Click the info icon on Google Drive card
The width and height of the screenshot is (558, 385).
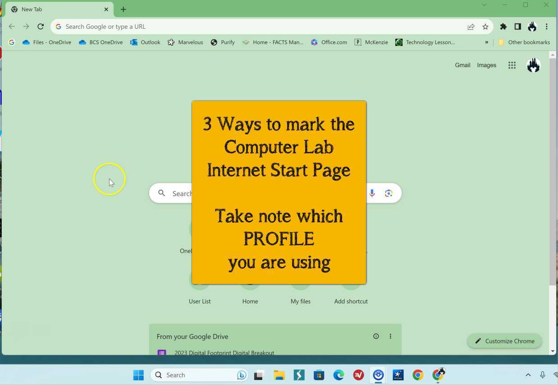click(x=376, y=336)
